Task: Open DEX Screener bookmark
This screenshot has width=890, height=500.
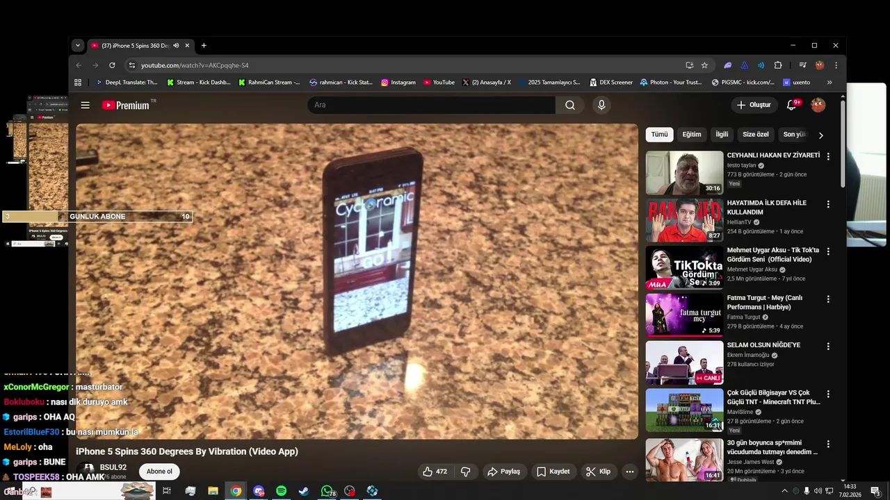Action: pos(610,82)
